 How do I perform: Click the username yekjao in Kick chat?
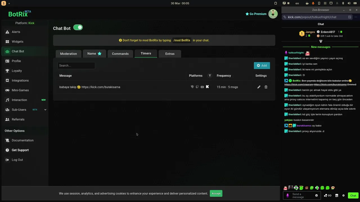[288, 120]
